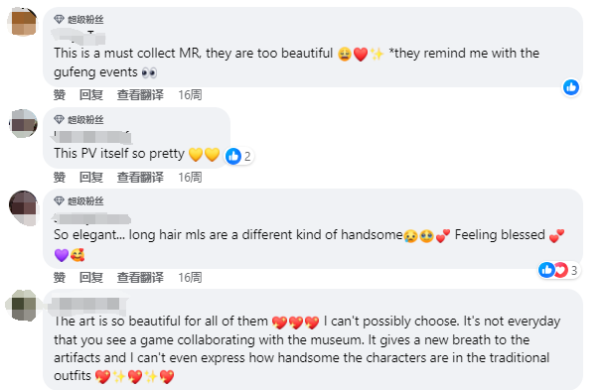This screenshot has height=390, width=606.
Task: View the translation (查看翻译) of the "This PV itself" comment
Action: point(140,178)
